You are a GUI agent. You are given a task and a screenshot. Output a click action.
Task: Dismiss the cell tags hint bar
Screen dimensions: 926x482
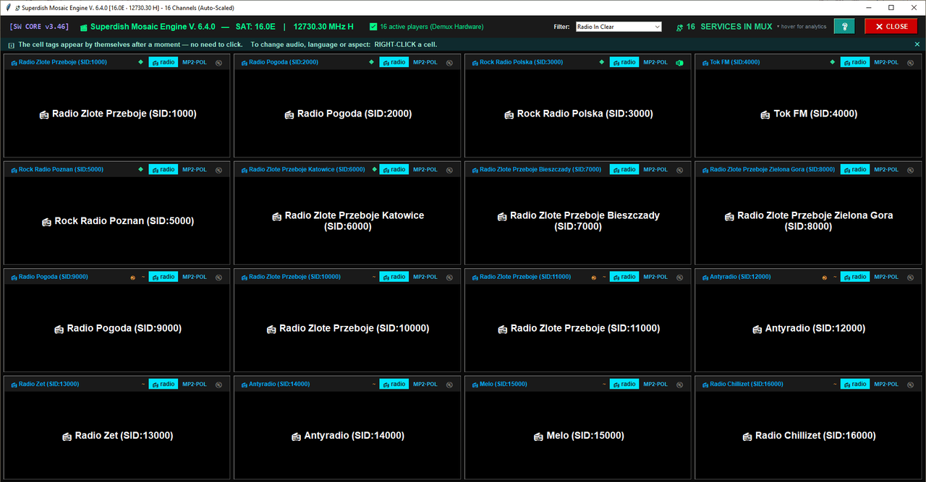pyautogui.click(x=917, y=44)
